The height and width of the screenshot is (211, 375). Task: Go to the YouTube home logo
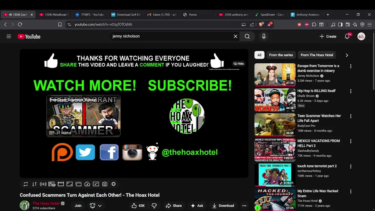tap(29, 36)
